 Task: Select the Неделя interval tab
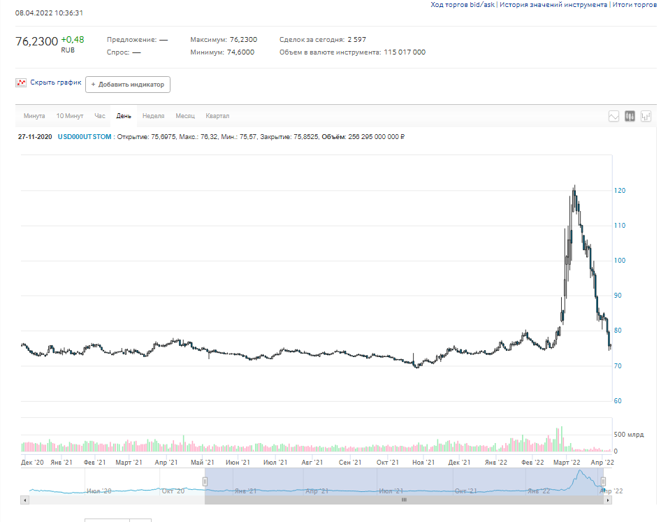click(153, 116)
